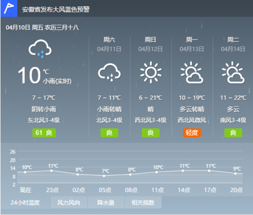Image resolution: width=253 pixels, height=215 pixels.
Task: Switch to the 降水量 tab
Action: click(106, 202)
